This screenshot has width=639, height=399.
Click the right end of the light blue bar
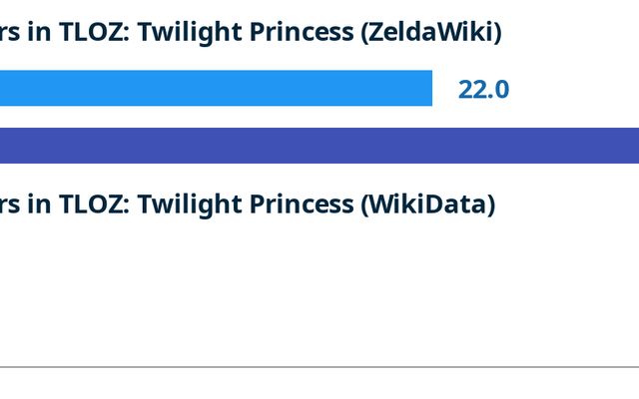tap(427, 88)
